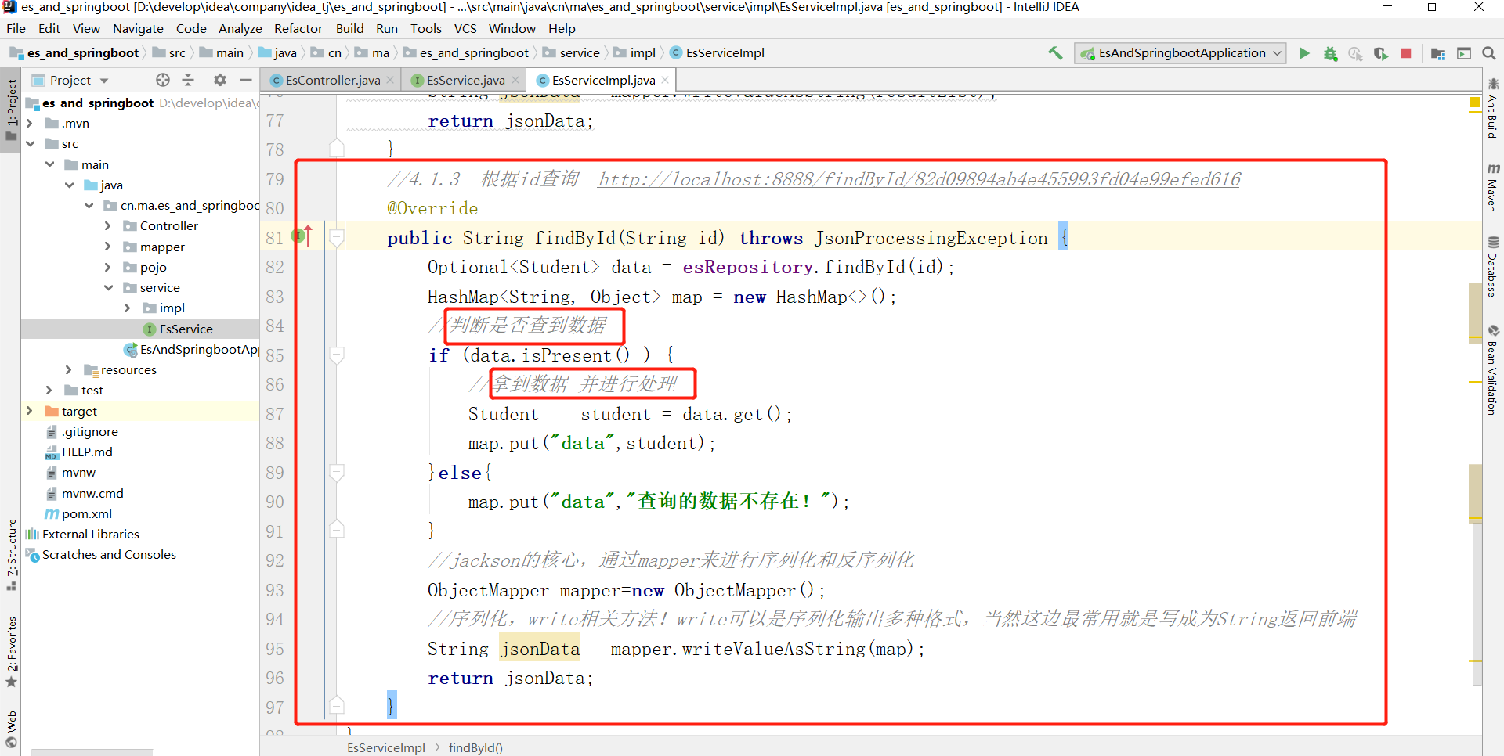This screenshot has height=756, width=1504.
Task: Expand the target folder
Action: point(29,411)
